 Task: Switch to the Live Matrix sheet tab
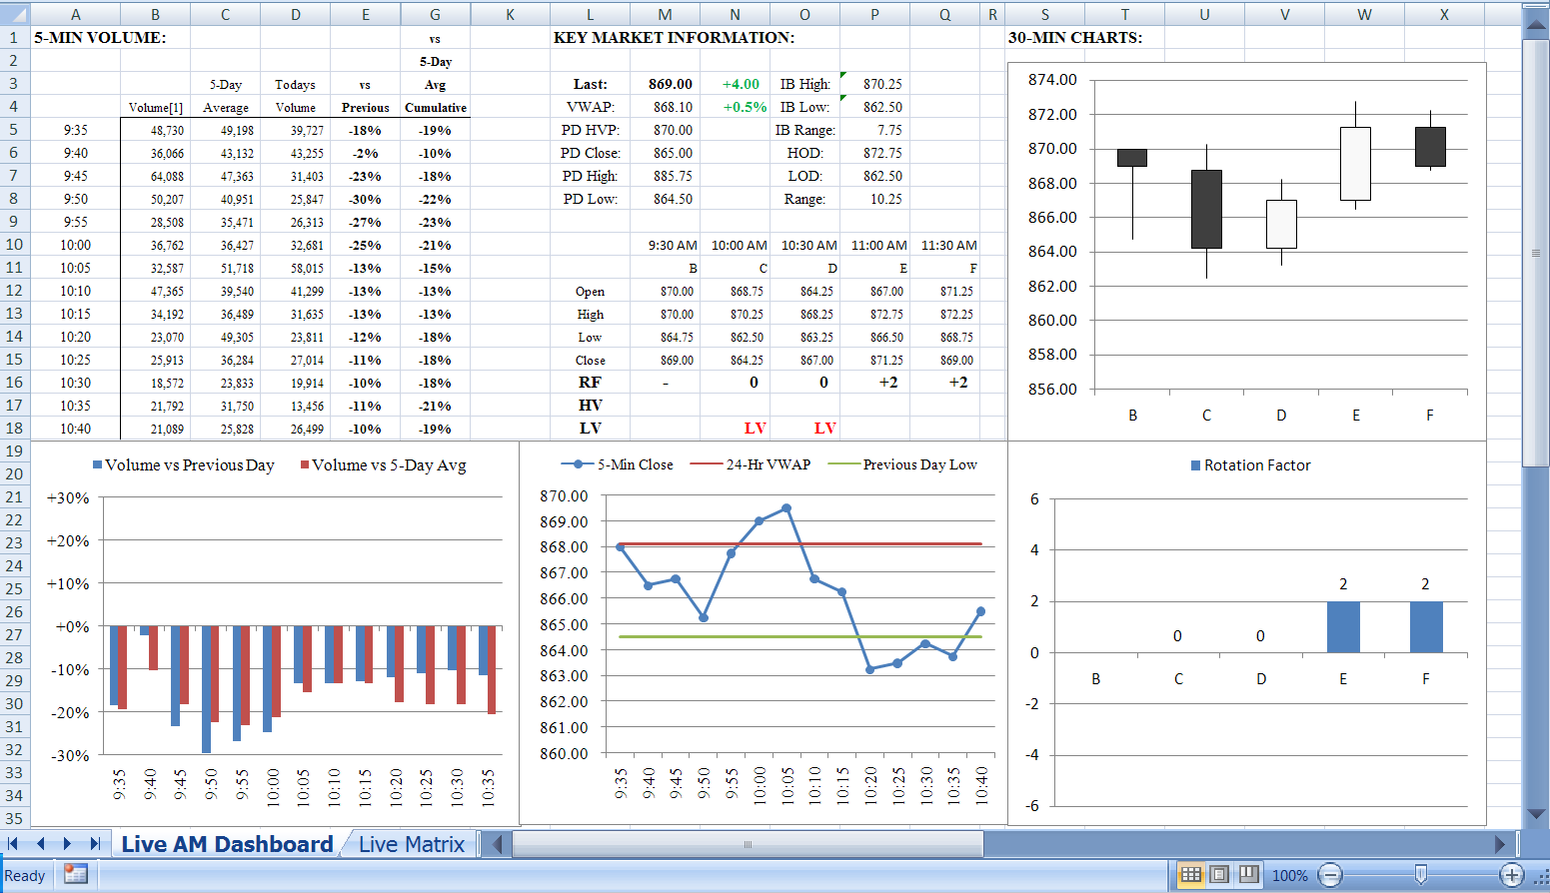coord(412,844)
